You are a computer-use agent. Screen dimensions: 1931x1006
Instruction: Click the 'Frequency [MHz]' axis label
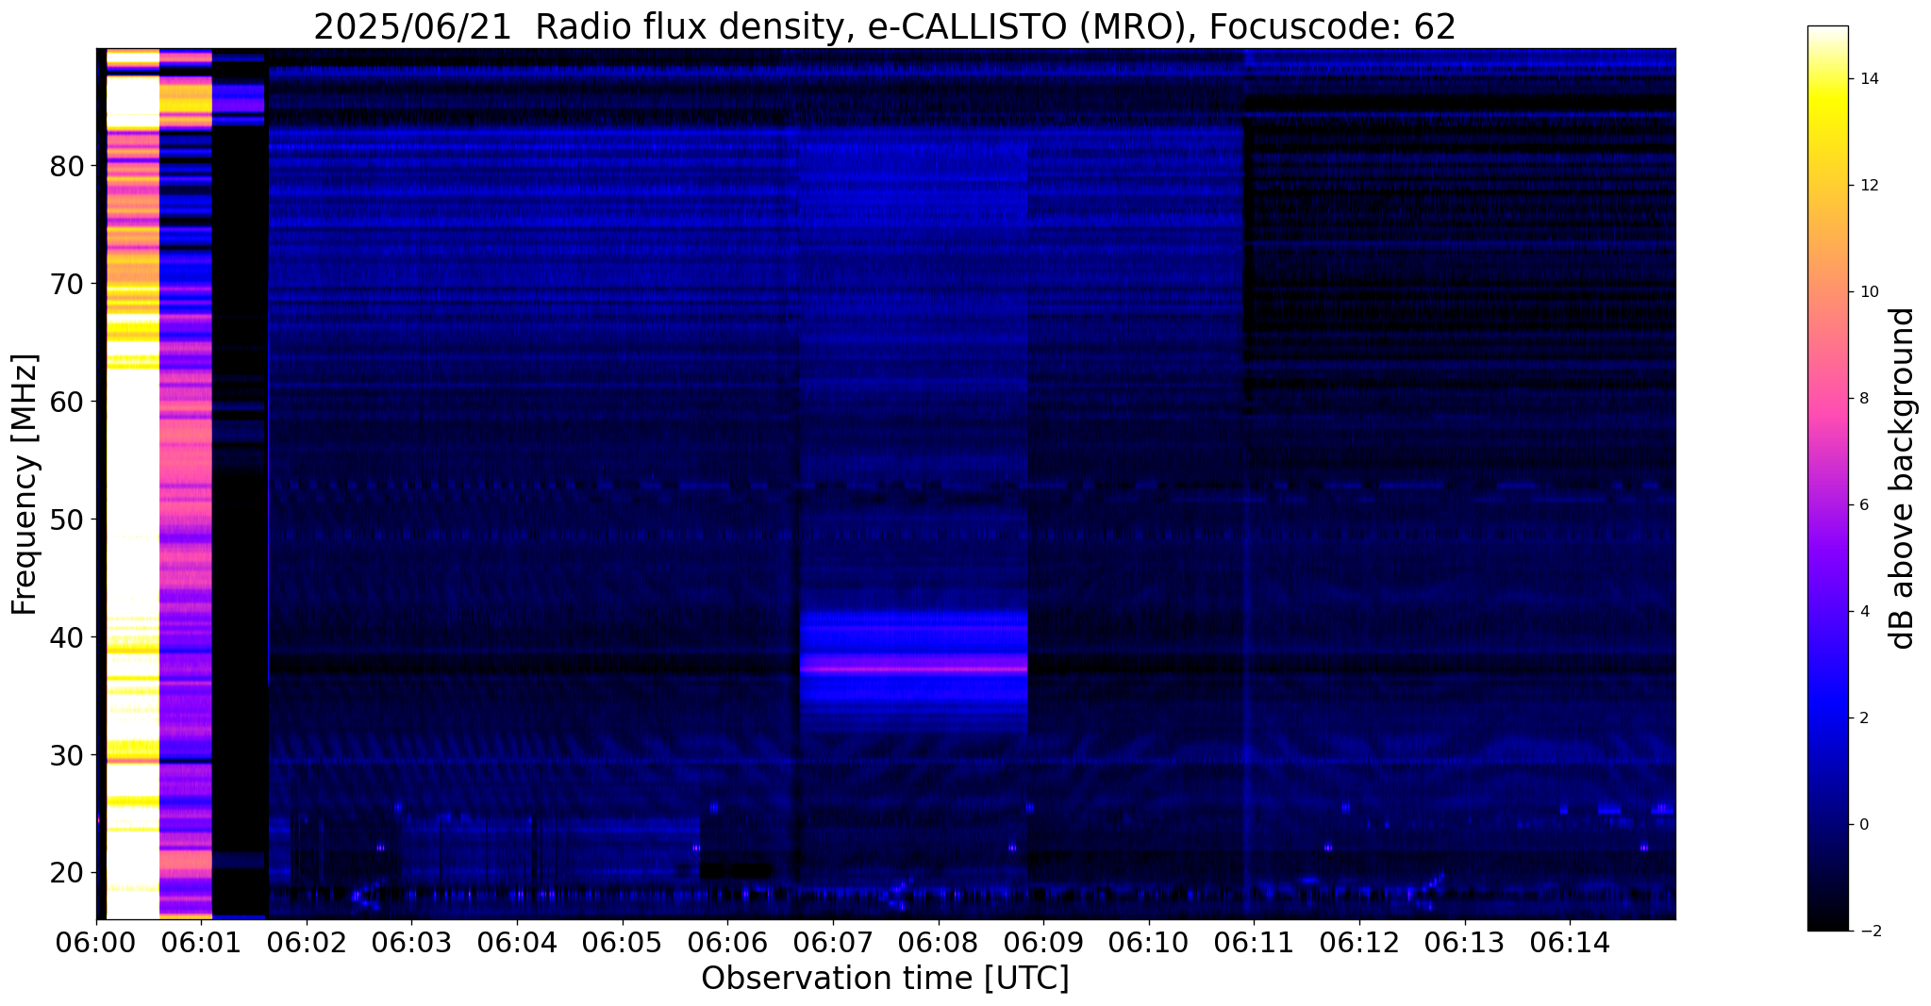point(25,485)
